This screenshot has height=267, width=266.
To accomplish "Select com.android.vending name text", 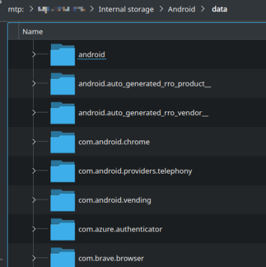I will pos(115,200).
